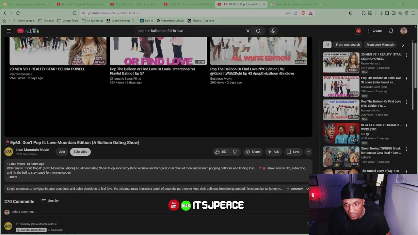Open the KSI lookalike video thumbnail
Screen dimensions: 418x235
point(341,133)
